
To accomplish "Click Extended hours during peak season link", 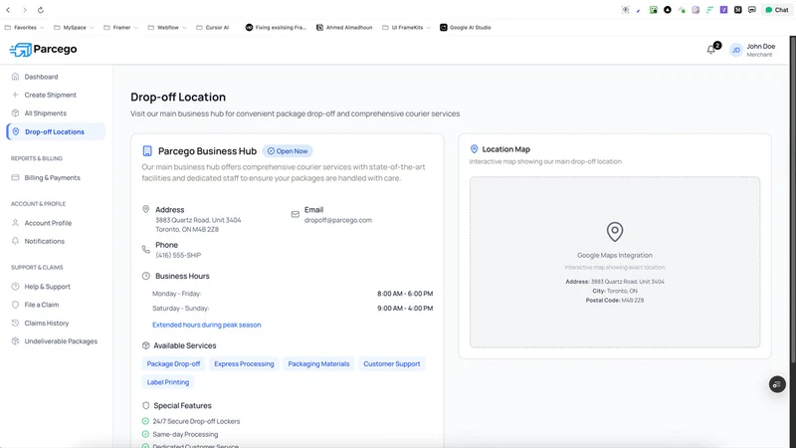I will tap(207, 325).
